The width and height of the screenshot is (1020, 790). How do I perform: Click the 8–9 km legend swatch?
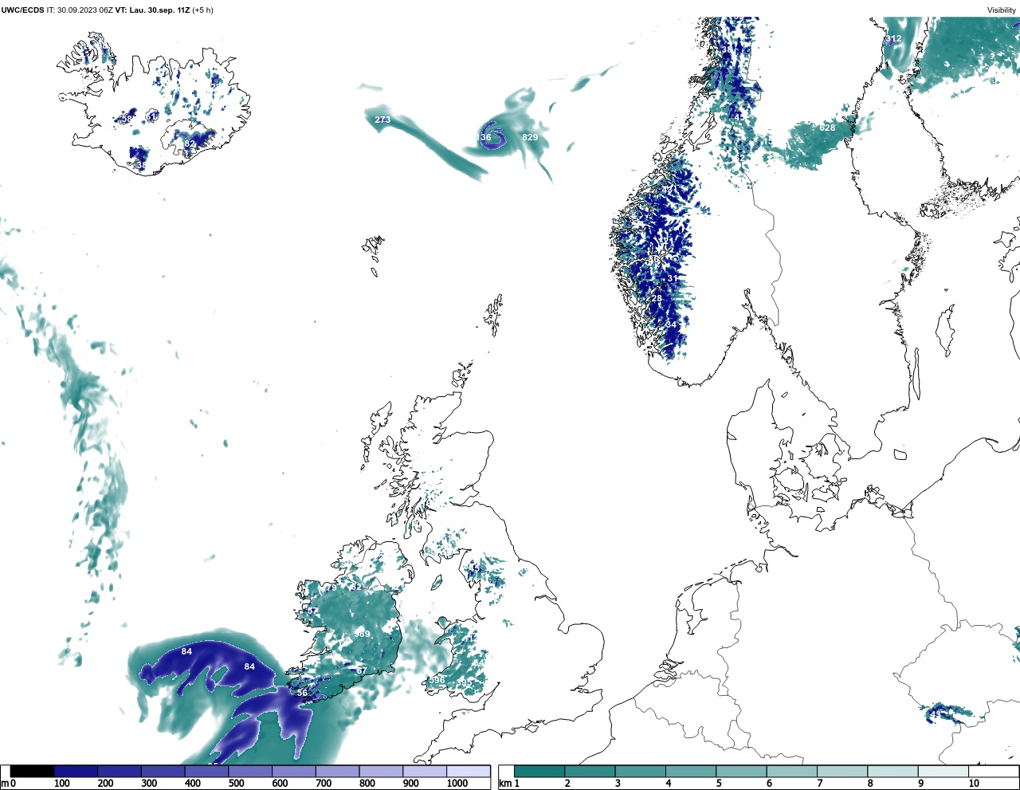892,772
